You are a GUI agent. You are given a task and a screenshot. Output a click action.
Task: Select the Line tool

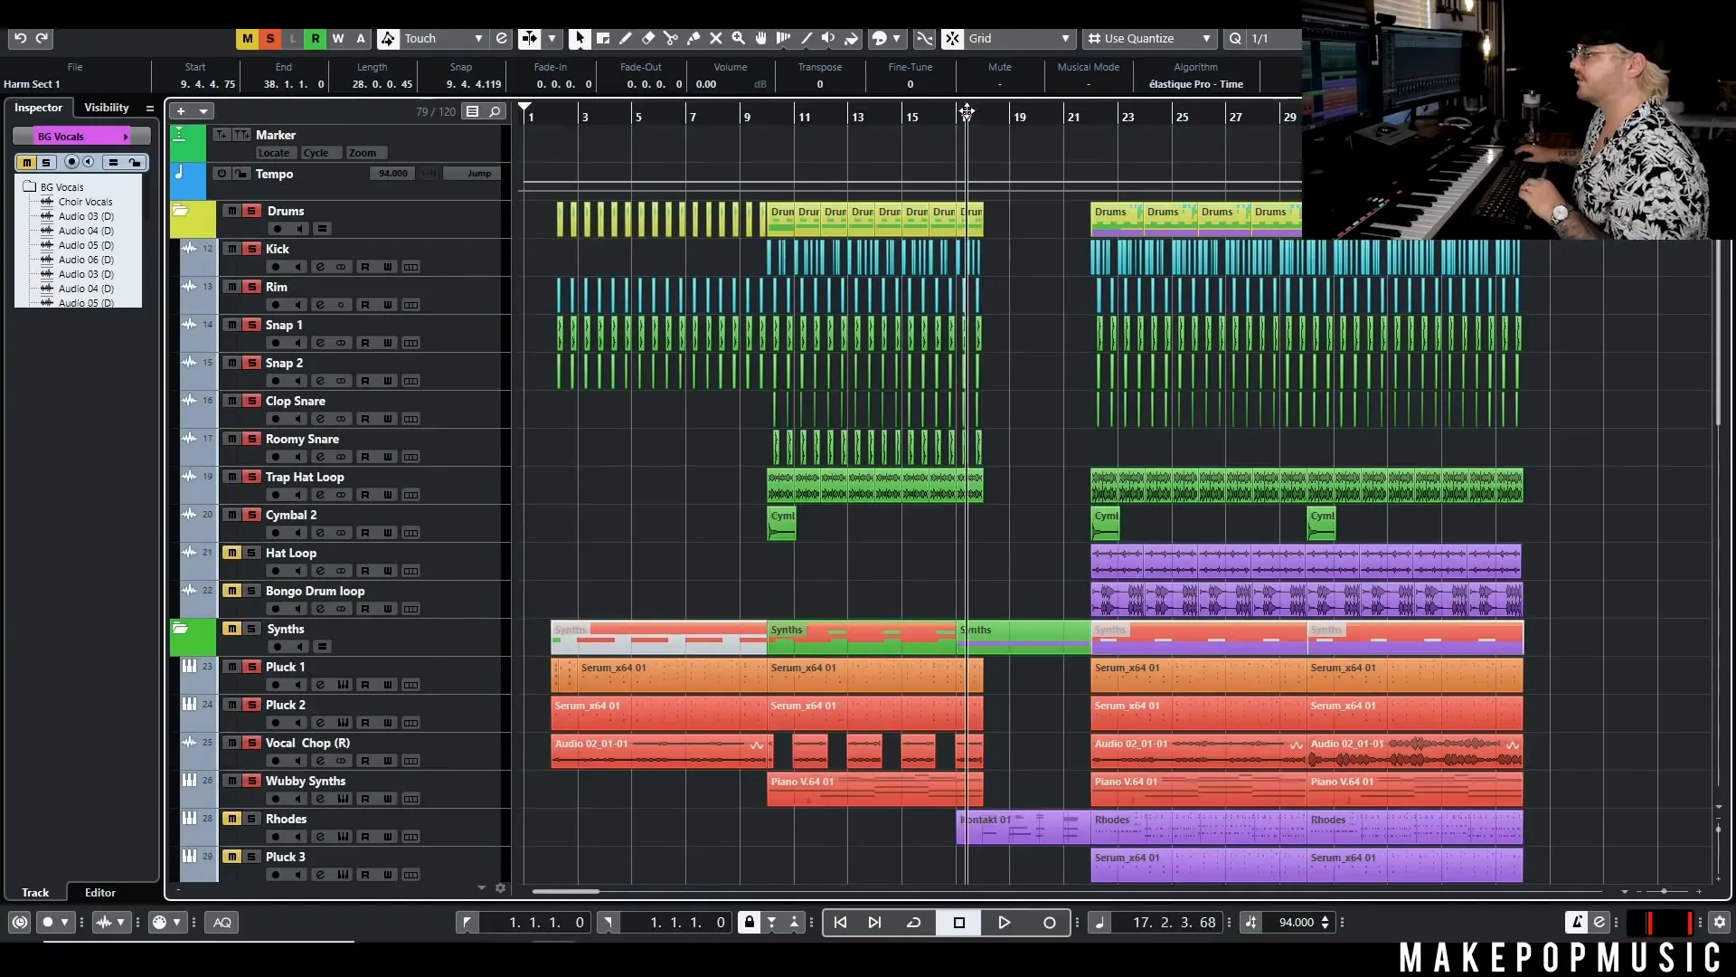(x=807, y=38)
